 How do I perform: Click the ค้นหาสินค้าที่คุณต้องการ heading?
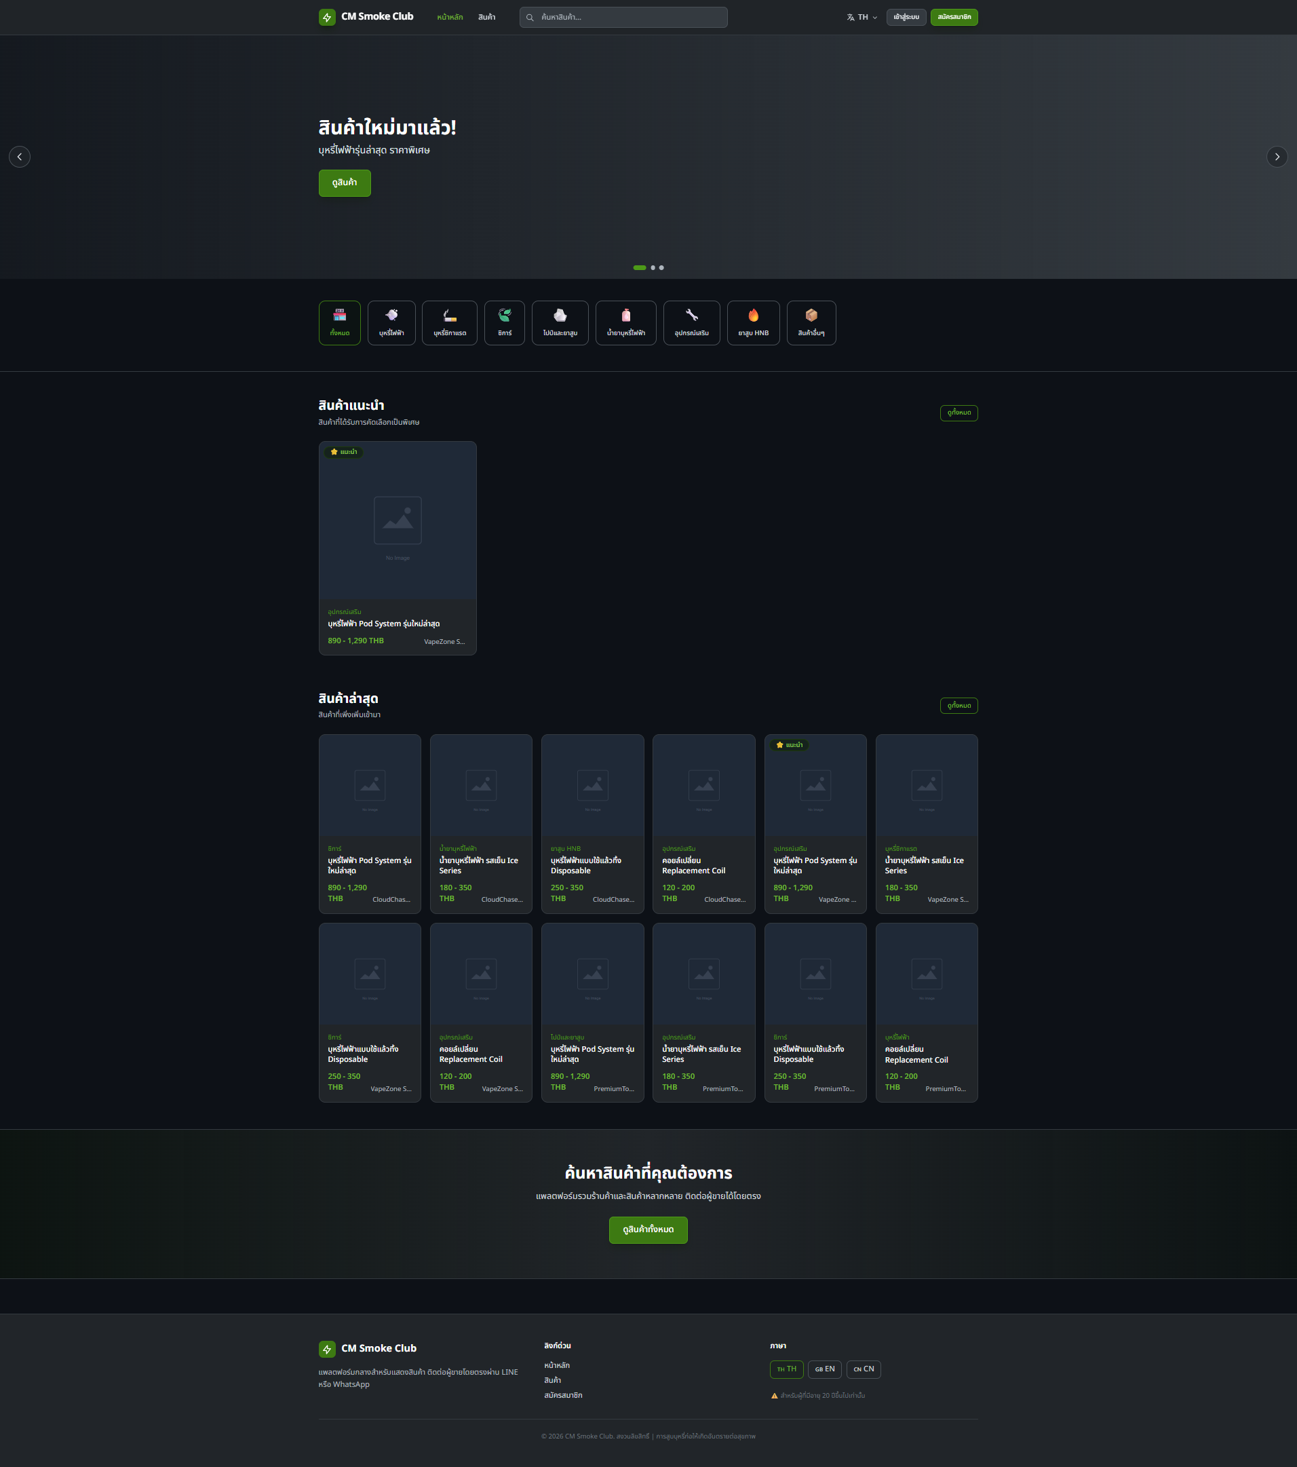click(x=648, y=1173)
